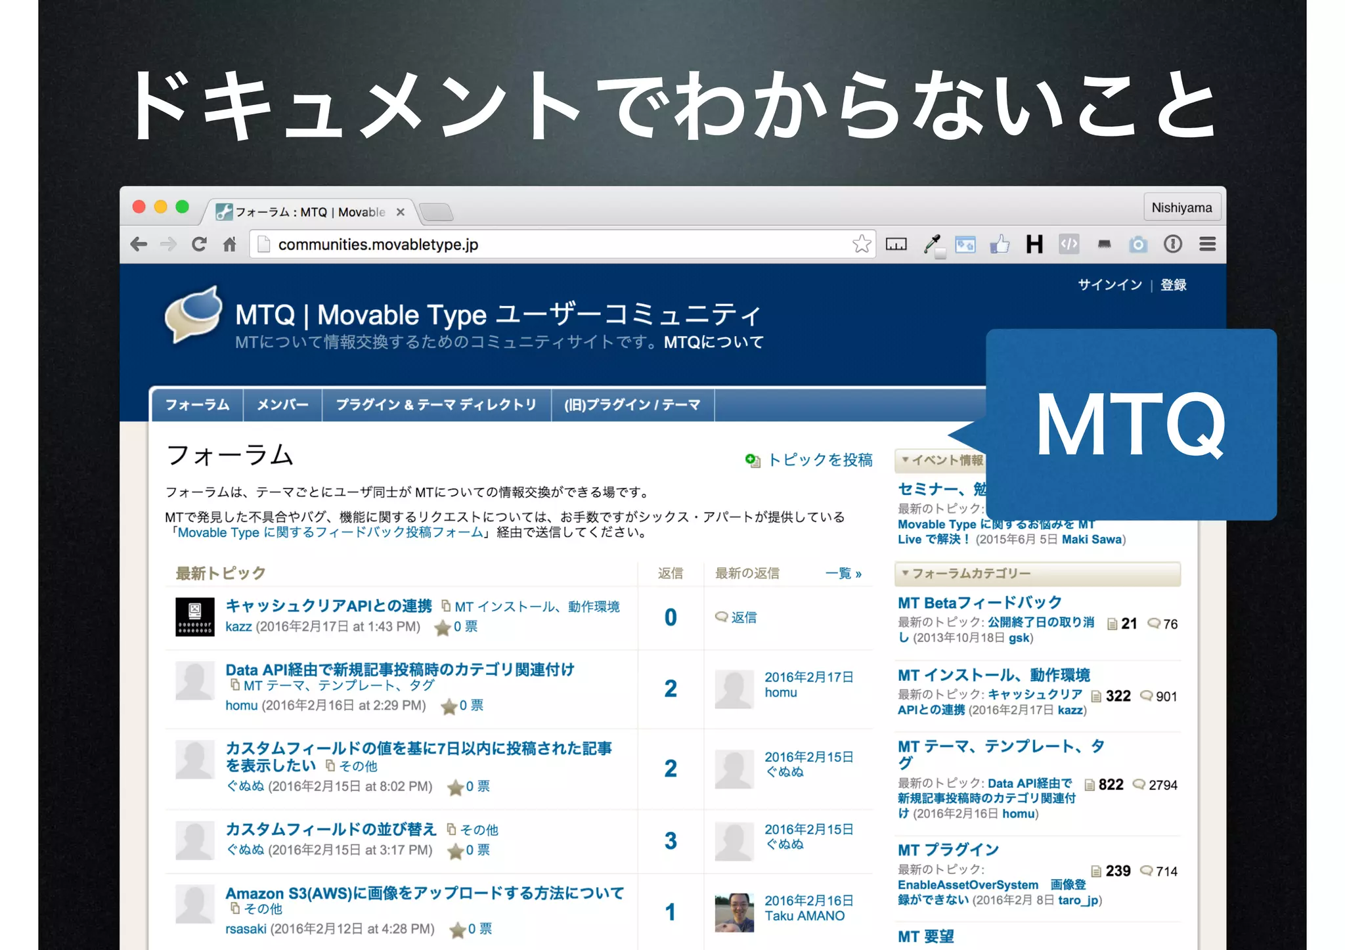Go to the browser home icon
Viewport: 1345px width, 950px height.
(x=229, y=244)
